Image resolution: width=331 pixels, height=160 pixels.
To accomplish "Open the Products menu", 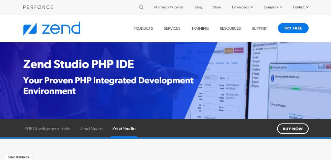I will pyautogui.click(x=143, y=28).
